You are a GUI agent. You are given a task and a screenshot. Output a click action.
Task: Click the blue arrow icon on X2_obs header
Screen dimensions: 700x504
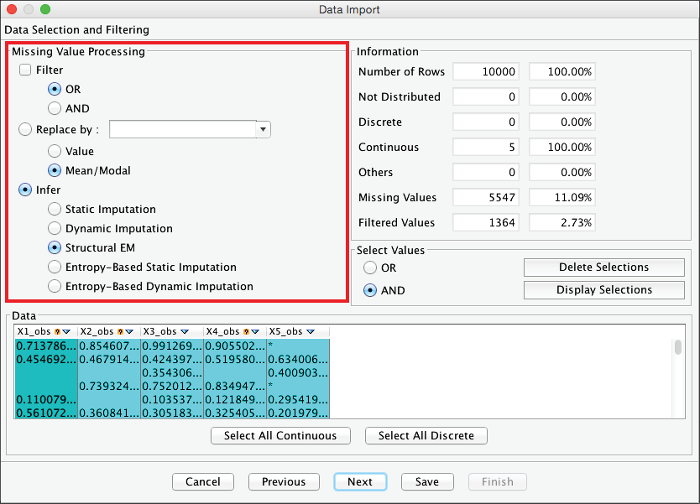(129, 332)
